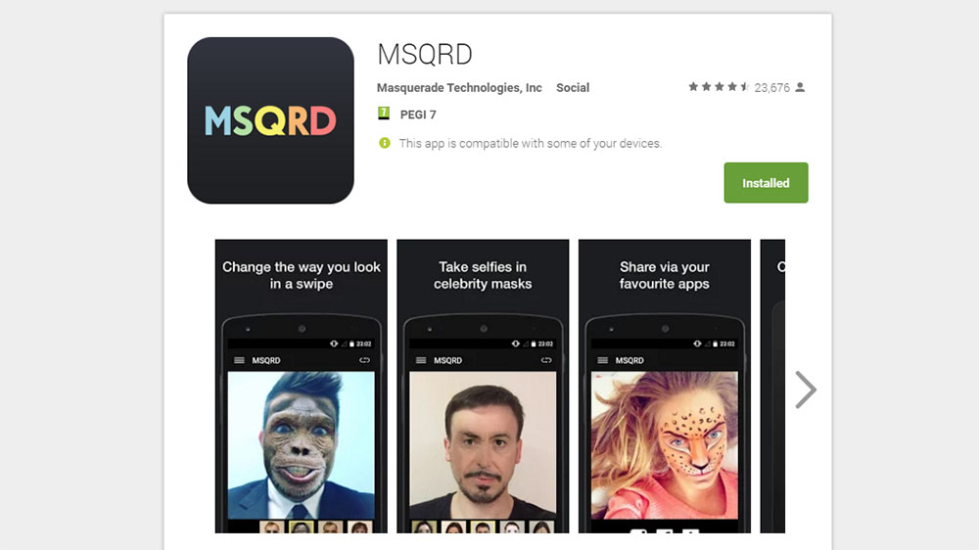This screenshot has width=979, height=550.
Task: Open Masquerade Technologies, Inc developer page
Action: tap(459, 88)
